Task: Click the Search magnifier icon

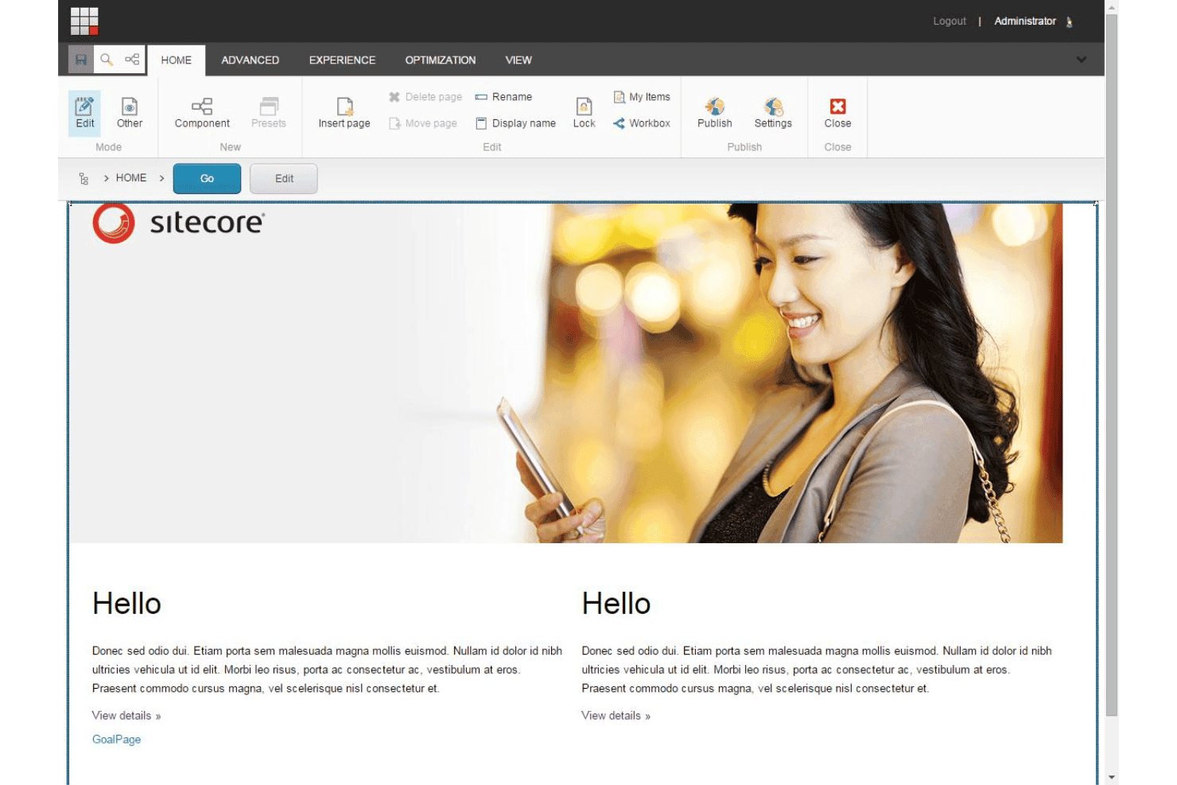Action: tap(107, 60)
